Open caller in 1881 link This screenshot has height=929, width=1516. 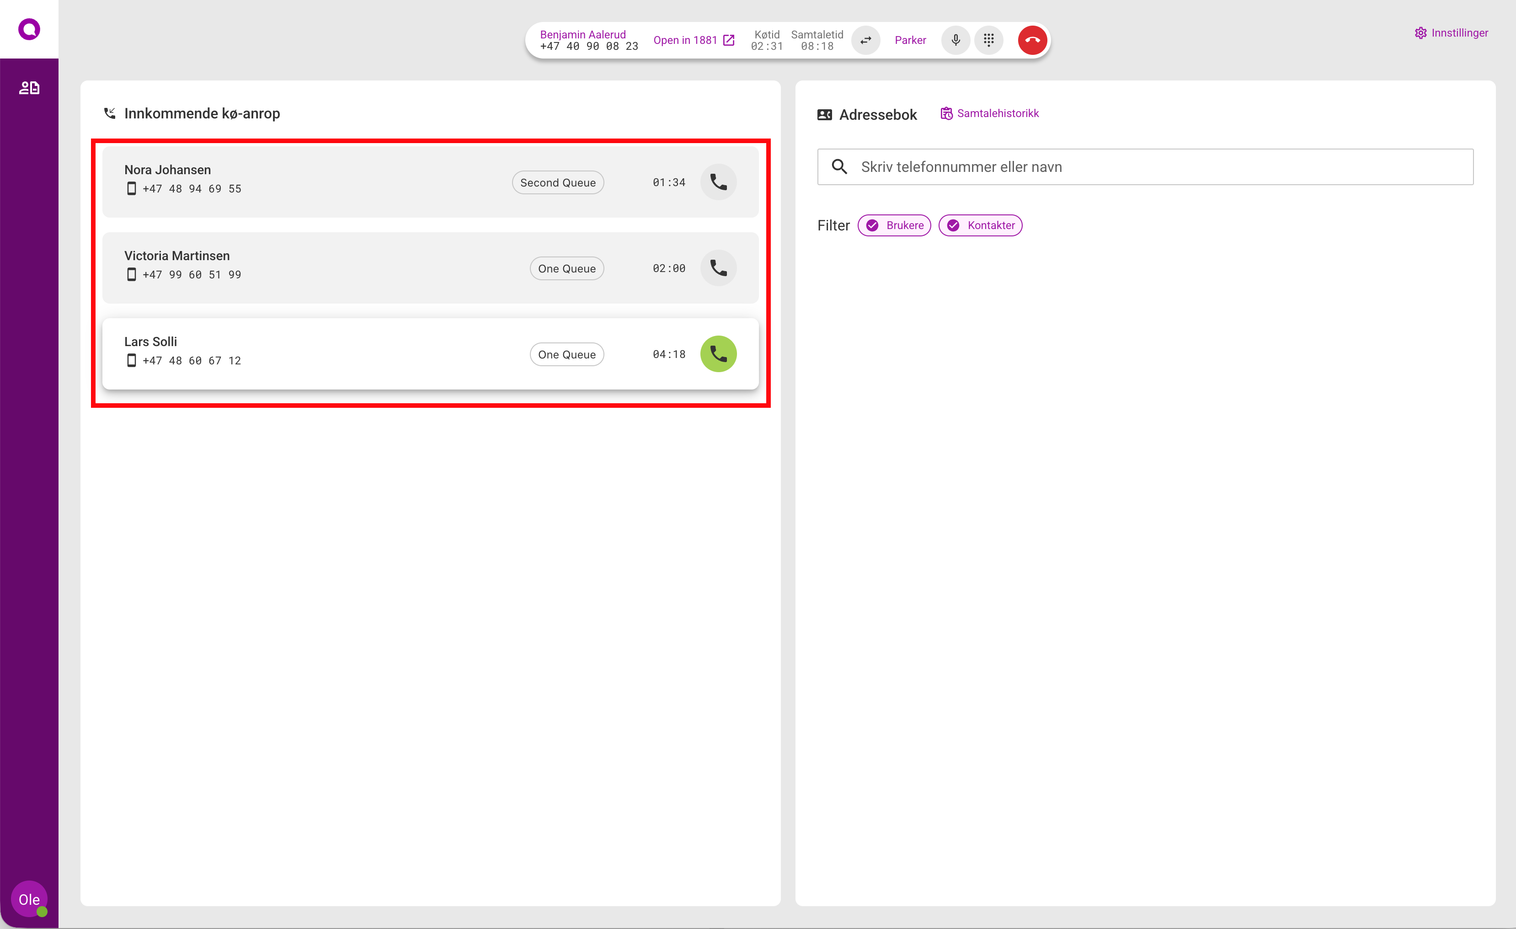[x=694, y=40]
